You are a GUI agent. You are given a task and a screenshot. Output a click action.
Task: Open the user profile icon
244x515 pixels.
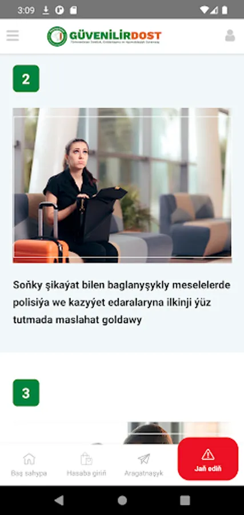(x=230, y=35)
